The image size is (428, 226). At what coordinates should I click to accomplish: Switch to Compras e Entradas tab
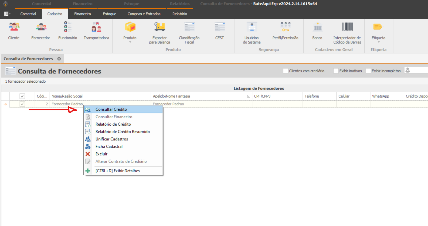pos(144,14)
